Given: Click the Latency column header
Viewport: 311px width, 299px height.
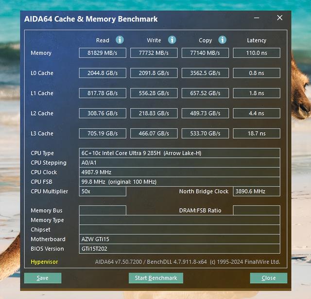Looking at the screenshot, I should point(257,40).
